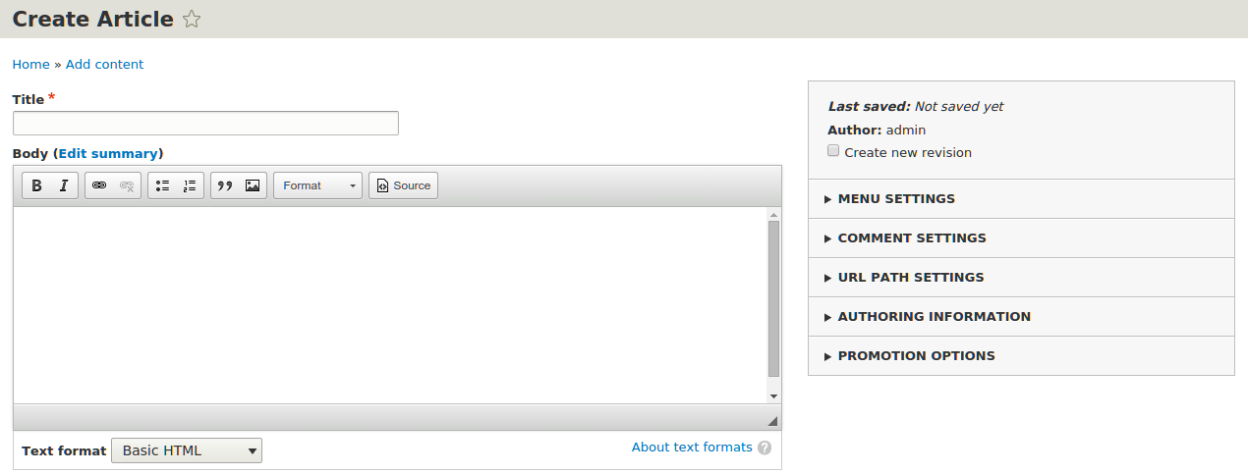Star Create Article as a shortcut

click(x=192, y=20)
